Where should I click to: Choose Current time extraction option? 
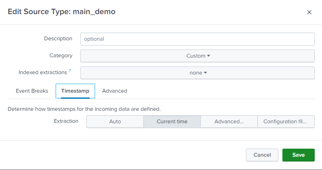(x=172, y=122)
